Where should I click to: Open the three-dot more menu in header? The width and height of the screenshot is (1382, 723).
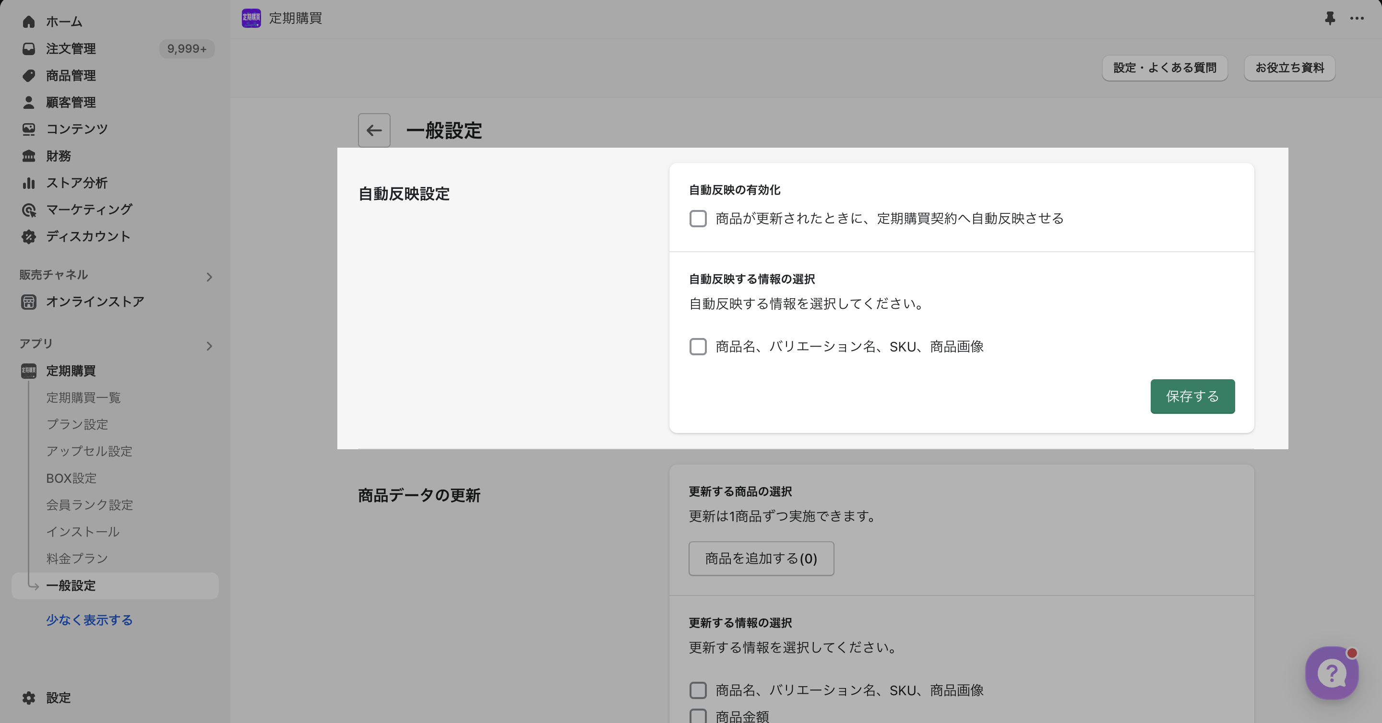[1357, 18]
